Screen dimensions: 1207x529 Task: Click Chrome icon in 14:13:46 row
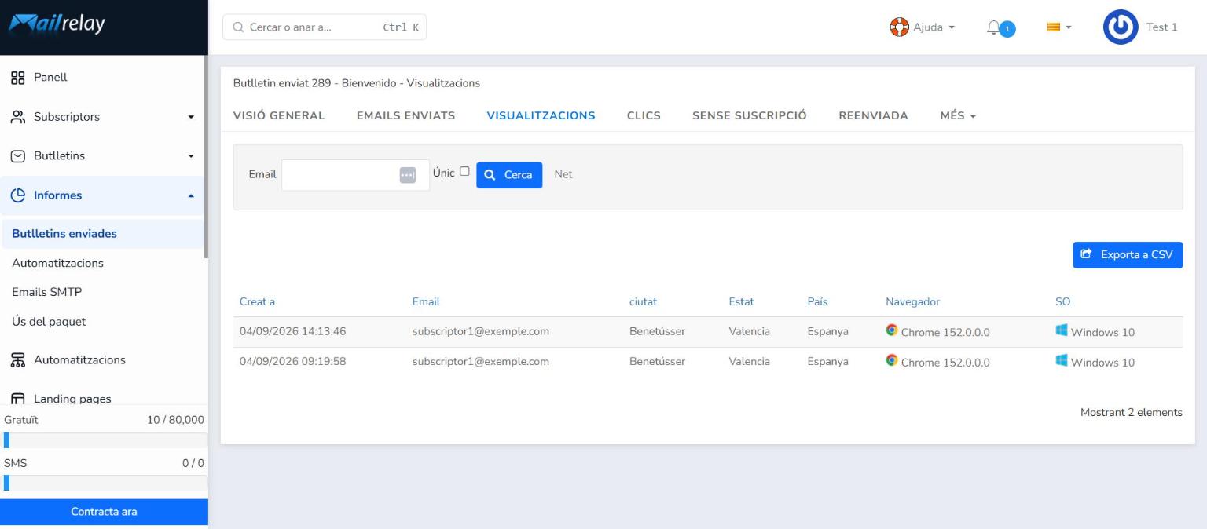(x=892, y=330)
